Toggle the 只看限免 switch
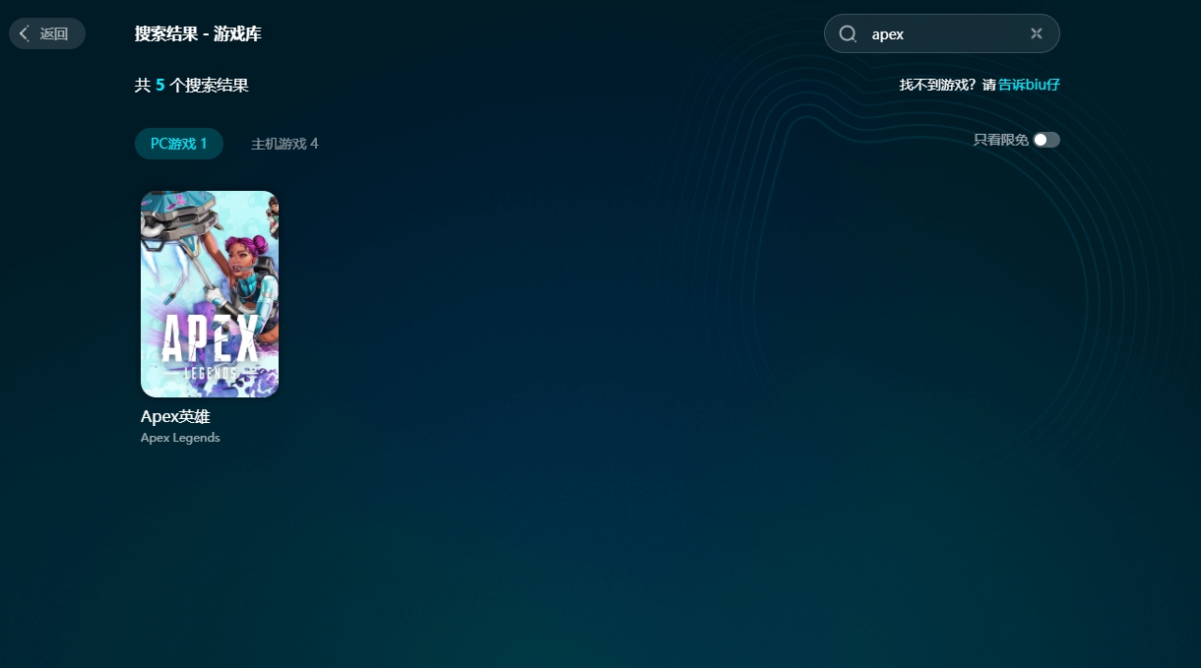This screenshot has width=1201, height=668. [1046, 140]
